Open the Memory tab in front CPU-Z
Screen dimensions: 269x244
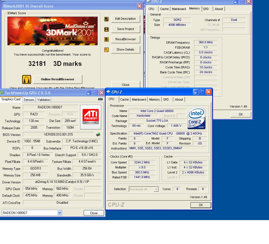coord(154,99)
